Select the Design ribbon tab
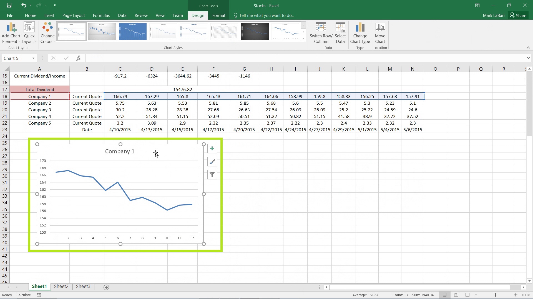 (198, 15)
